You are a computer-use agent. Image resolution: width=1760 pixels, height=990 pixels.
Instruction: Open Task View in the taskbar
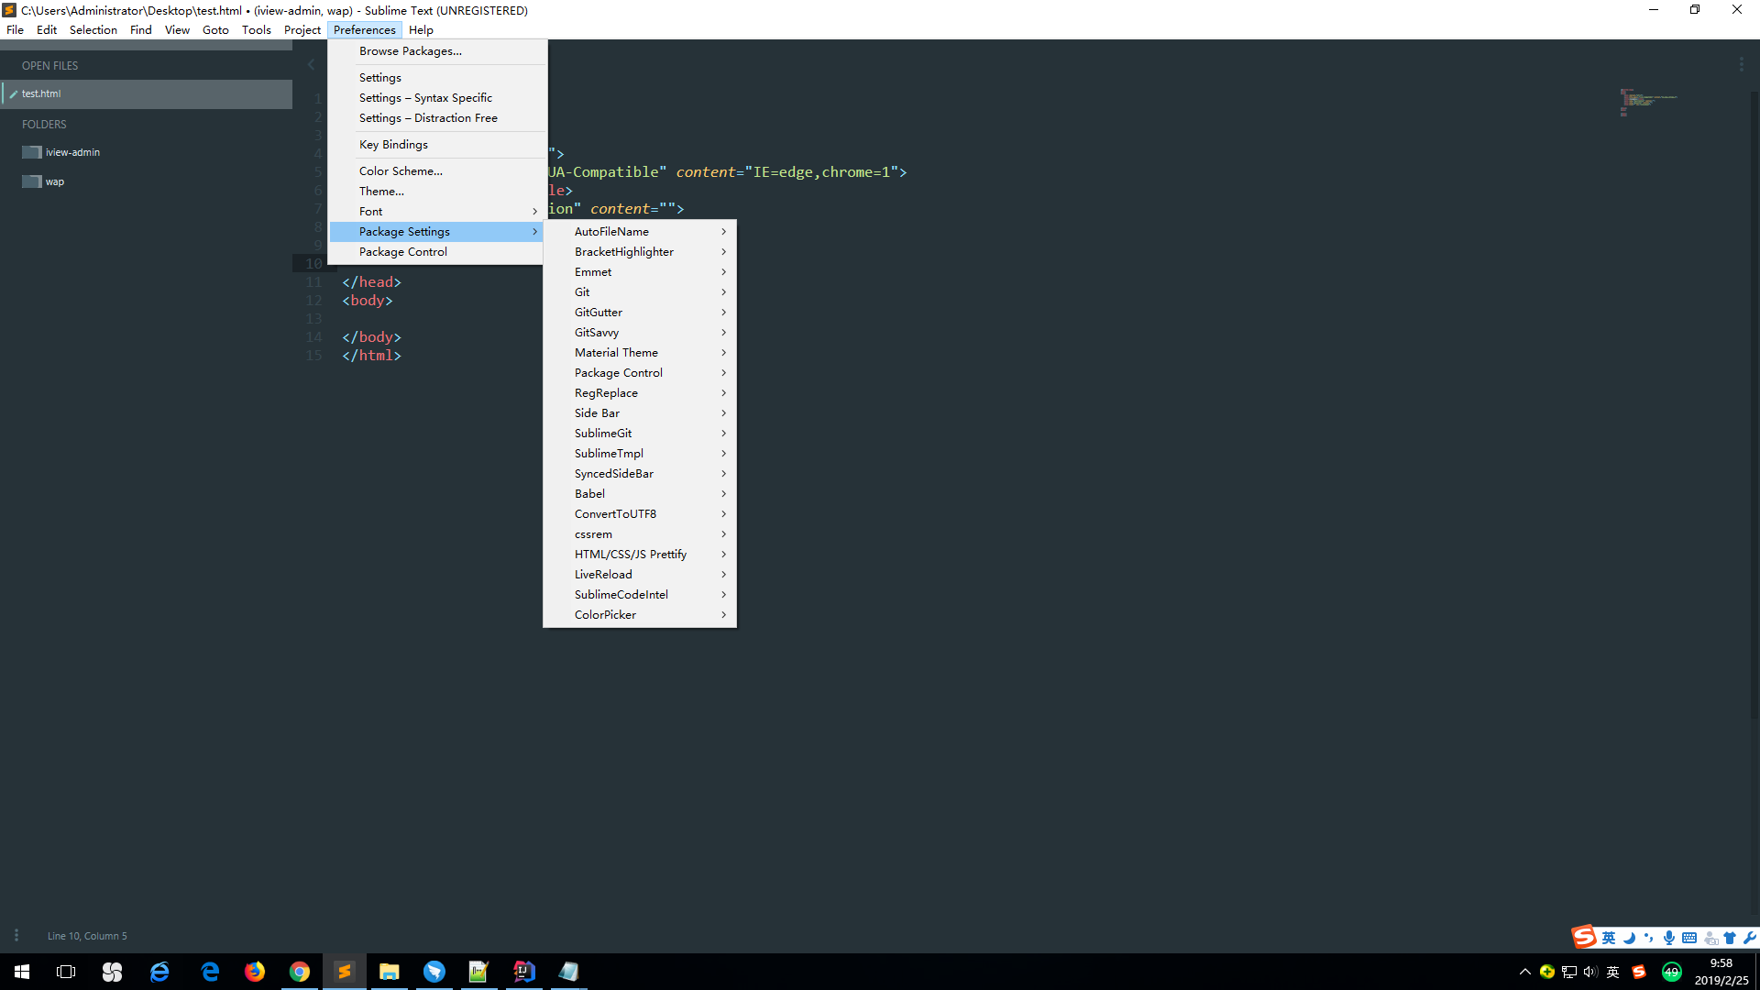coord(66,972)
